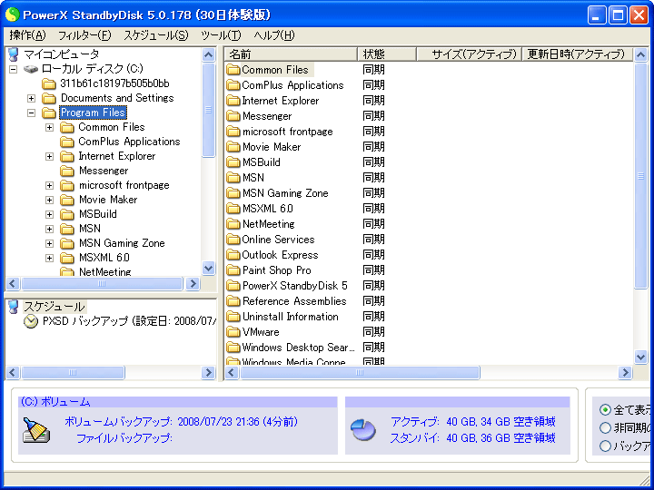Viewport: 654px width, 490px height.
Task: Click the NetMeeting folder icon in the right list
Action: (233, 224)
